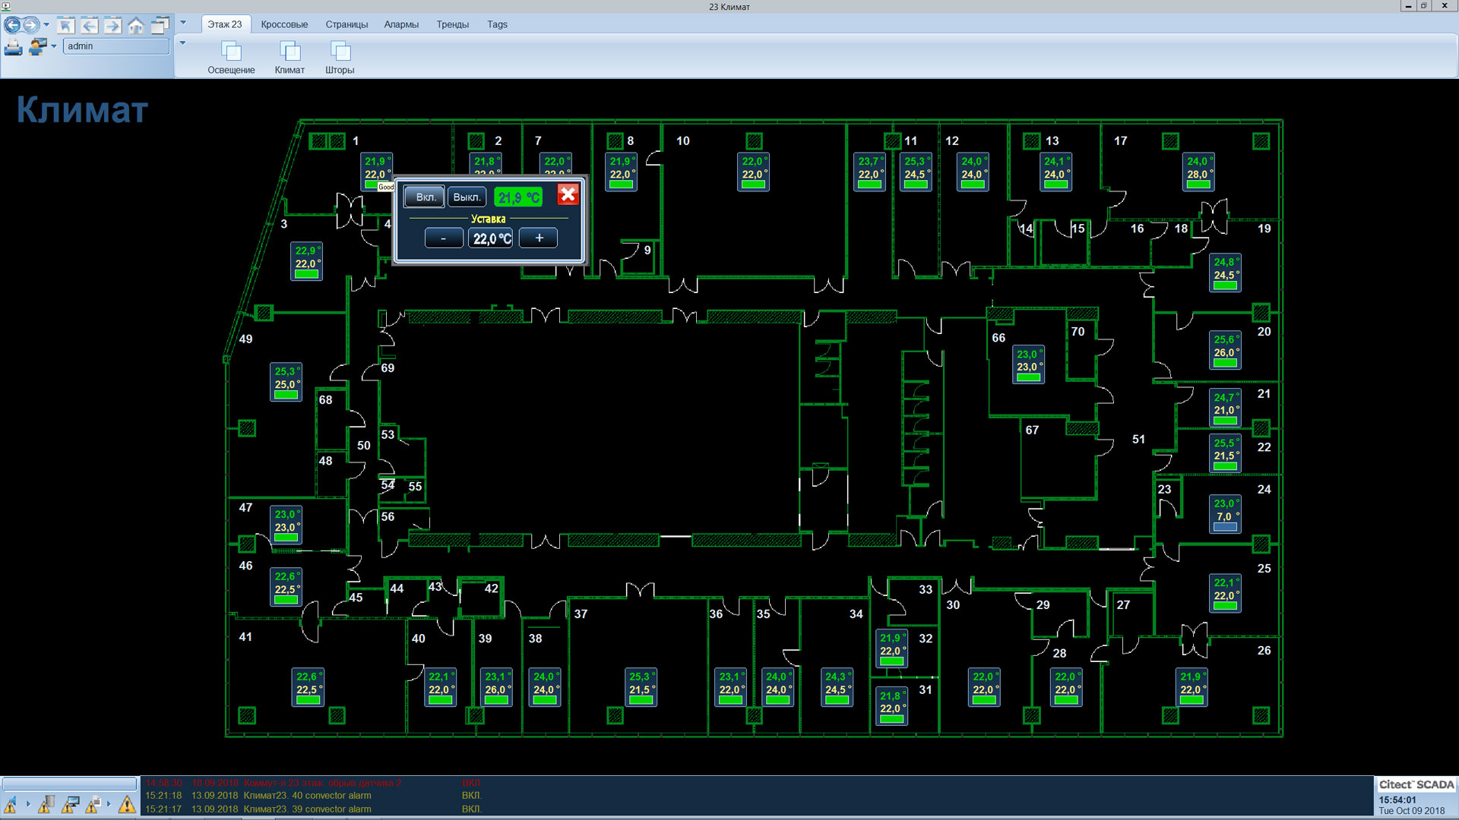Expand navigation history dropdown arrow
The width and height of the screenshot is (1459, 820).
click(x=47, y=25)
